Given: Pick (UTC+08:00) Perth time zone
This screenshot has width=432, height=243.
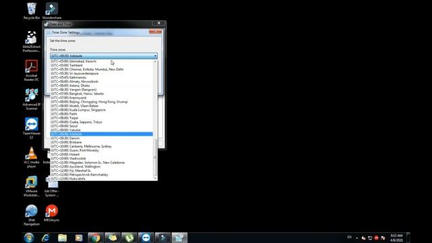Looking at the screenshot, I should click(x=101, y=114).
